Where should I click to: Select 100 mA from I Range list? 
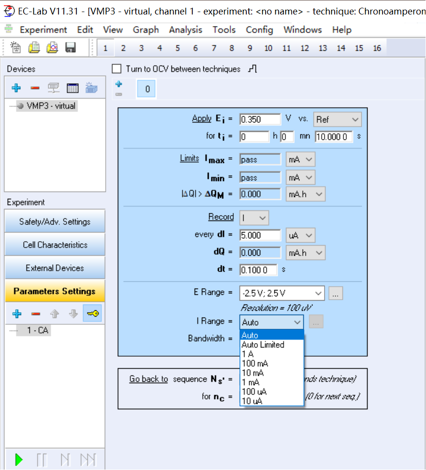(x=255, y=363)
